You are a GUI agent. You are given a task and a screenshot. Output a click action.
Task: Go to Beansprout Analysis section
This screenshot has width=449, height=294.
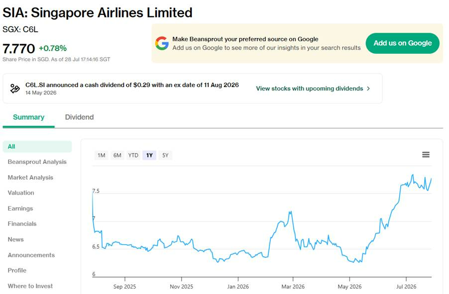click(37, 162)
